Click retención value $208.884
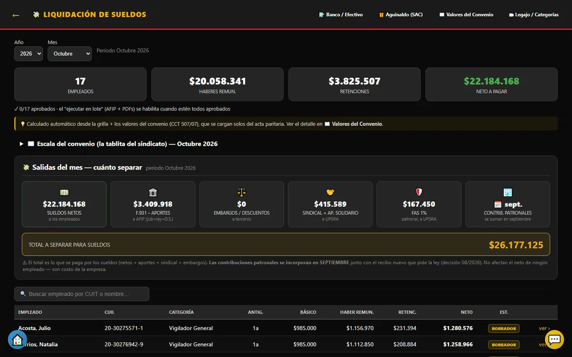This screenshot has width=572, height=357. click(x=405, y=345)
